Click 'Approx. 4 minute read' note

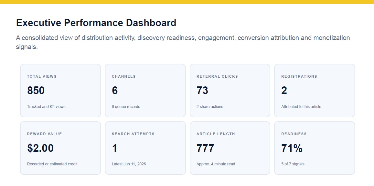(x=216, y=164)
